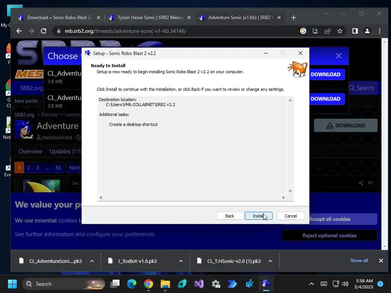The image size is (391, 293).
Task: Close the Tyson Hesse Sonic tab
Action: [189, 18]
